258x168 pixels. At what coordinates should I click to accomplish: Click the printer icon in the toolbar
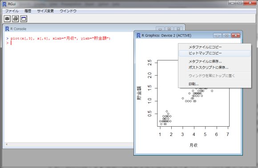pyautogui.click(x=16, y=19)
